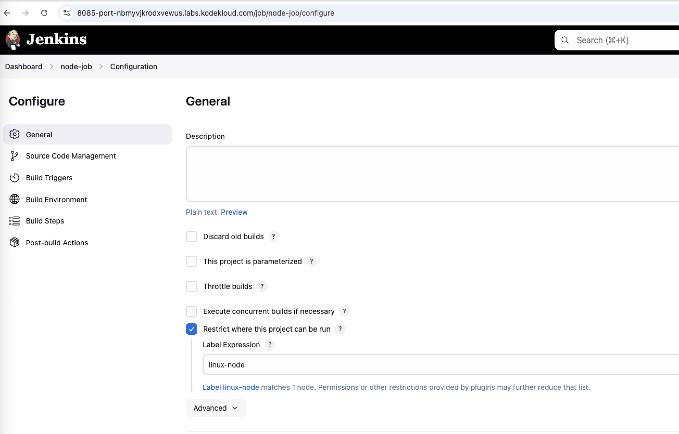Click the 'Configure' heading
679x434 pixels.
(x=37, y=101)
